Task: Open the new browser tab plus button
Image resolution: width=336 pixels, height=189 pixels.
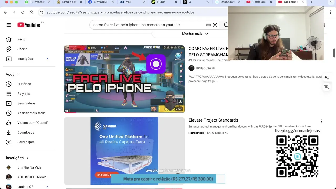Action: pyautogui.click(x=311, y=2)
